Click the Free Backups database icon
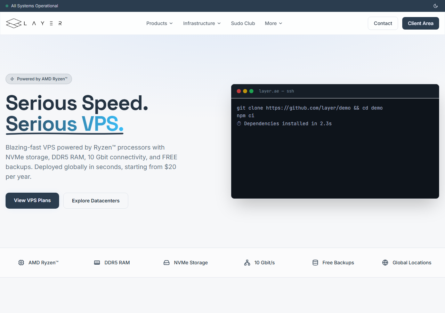This screenshot has height=313, width=445. (x=315, y=263)
